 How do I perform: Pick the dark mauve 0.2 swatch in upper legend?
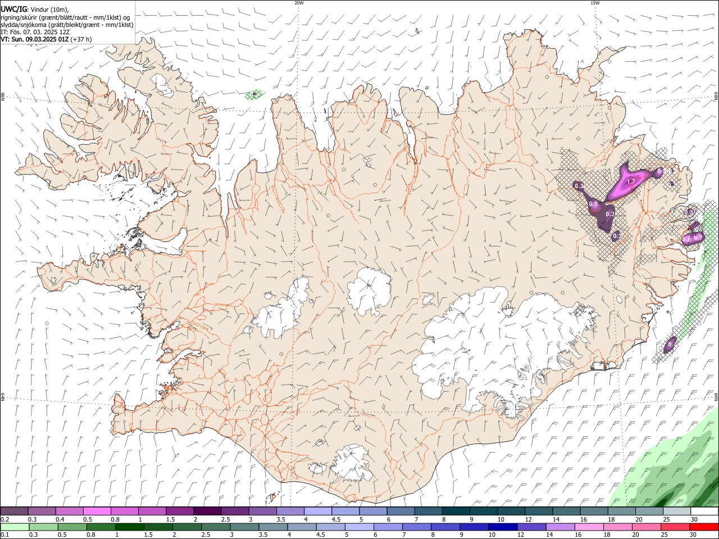coord(14,511)
